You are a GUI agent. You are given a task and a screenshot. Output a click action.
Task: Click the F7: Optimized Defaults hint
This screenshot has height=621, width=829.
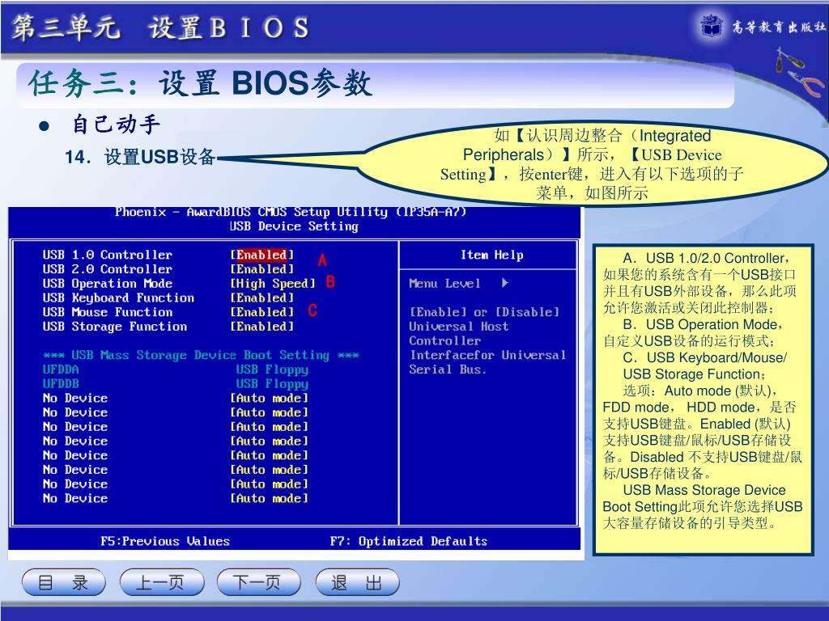[x=409, y=541]
